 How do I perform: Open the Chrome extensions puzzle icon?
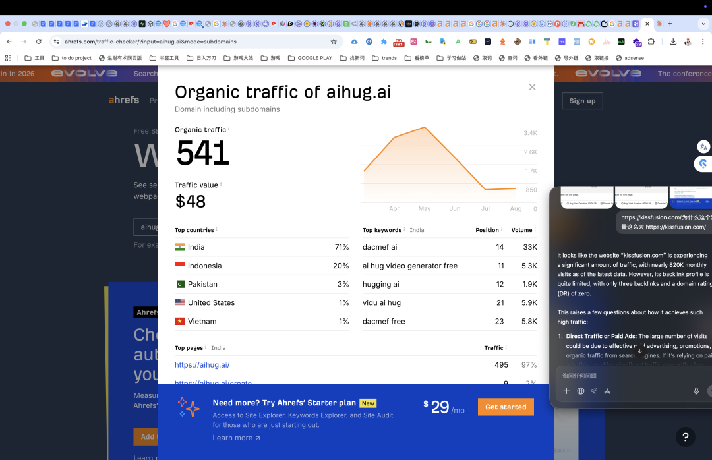(651, 42)
